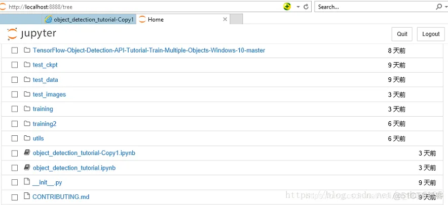Open the training2 folder
This screenshot has height=205, width=448.
click(x=45, y=124)
